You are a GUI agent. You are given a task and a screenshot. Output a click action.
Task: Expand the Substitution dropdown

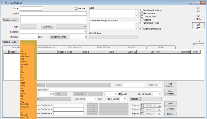[137, 37]
